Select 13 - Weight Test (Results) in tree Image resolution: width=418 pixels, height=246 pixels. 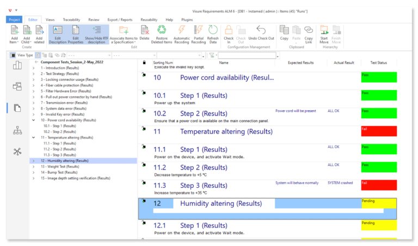pyautogui.click(x=60, y=167)
